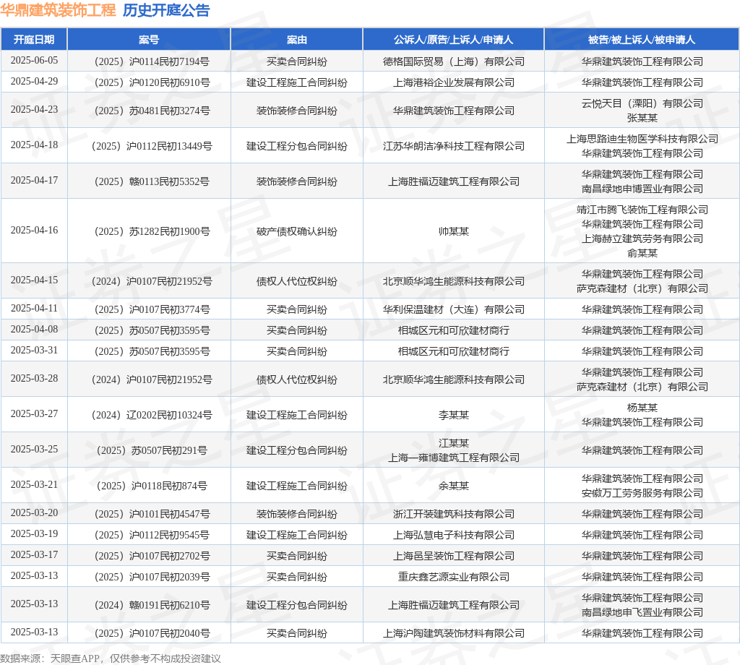Screen dimensions: 740x665
Task: Select case number (2025)沪0107民初2040号
Action: point(152,633)
